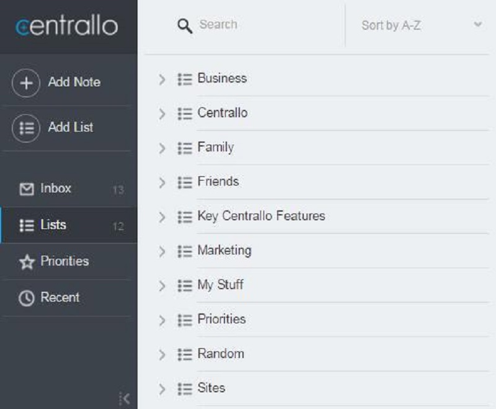
Task: Select the Priorities star icon in sidebar
Action: point(27,262)
